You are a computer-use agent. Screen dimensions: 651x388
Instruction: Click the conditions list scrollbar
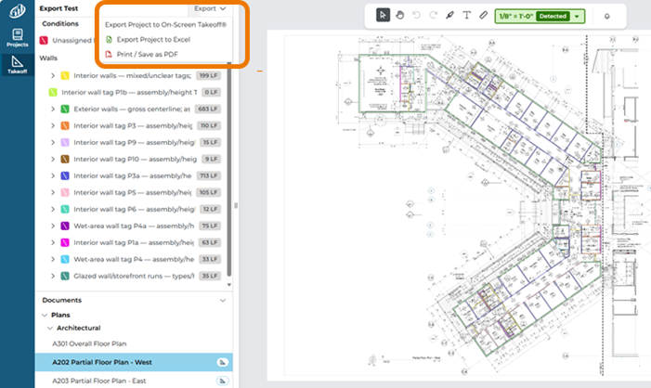(x=229, y=169)
